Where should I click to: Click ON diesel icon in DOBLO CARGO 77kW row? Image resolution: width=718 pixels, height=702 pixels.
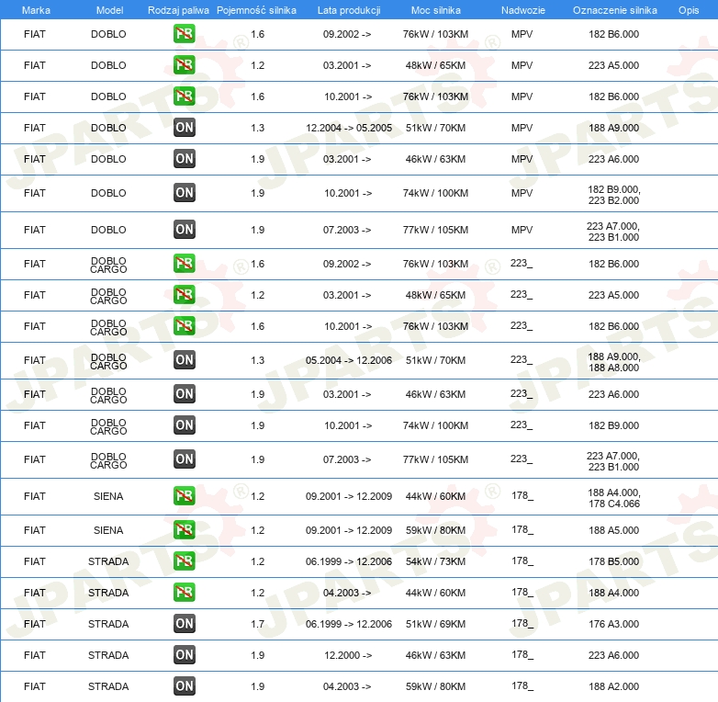pyautogui.click(x=184, y=459)
